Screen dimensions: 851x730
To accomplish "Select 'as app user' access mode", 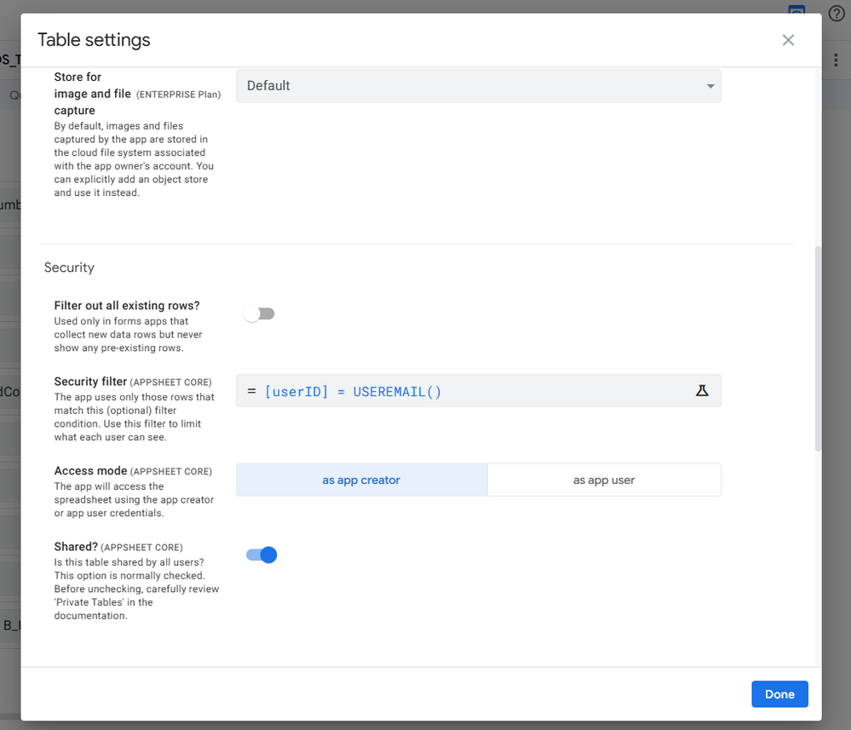I will pos(604,480).
